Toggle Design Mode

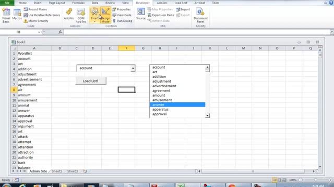[105, 15]
